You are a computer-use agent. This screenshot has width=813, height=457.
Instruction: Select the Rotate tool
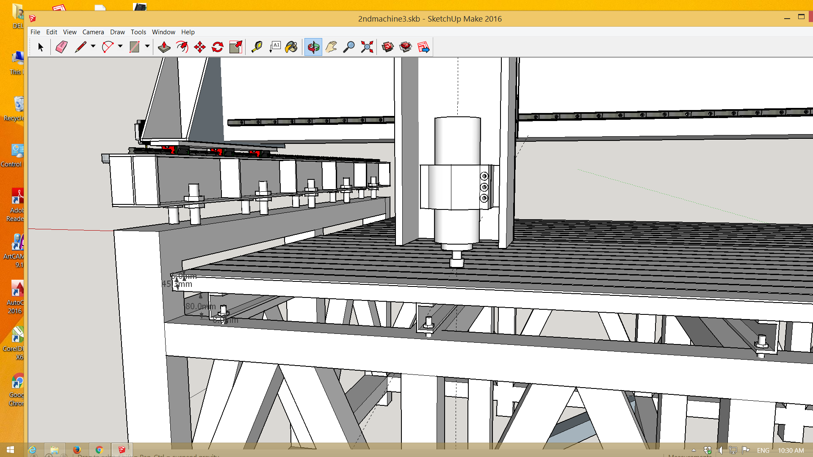[218, 47]
